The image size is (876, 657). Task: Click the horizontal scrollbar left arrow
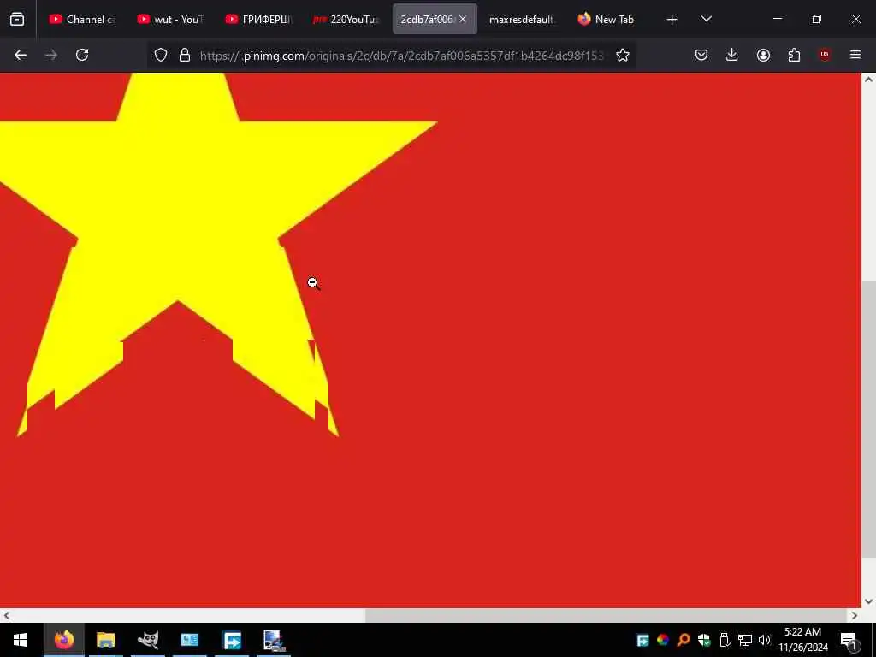(6, 616)
